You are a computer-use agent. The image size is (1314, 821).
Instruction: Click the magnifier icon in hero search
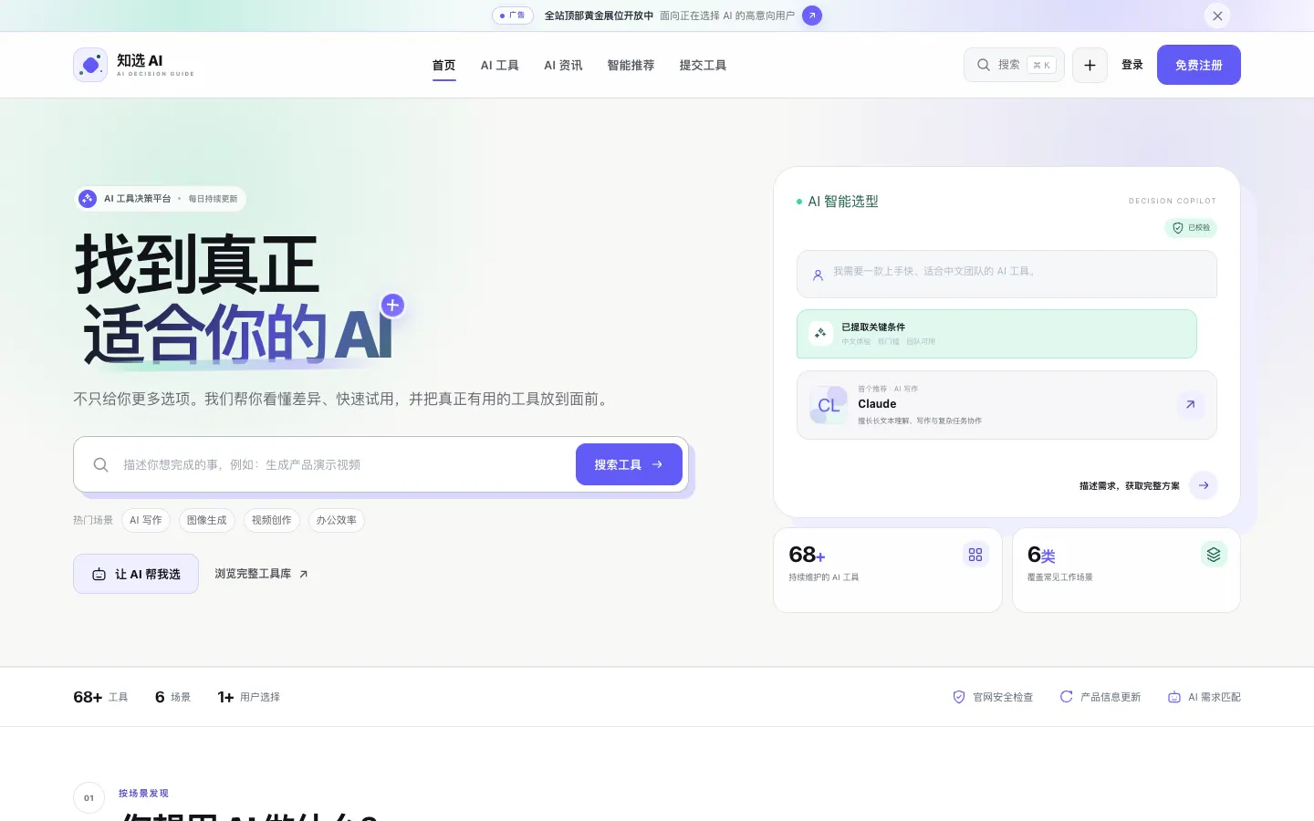[101, 464]
